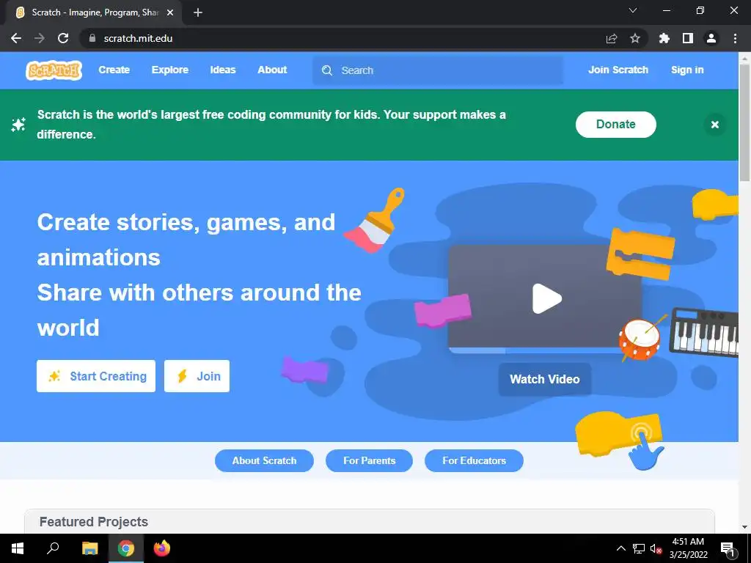Click the Join button below the headline
This screenshot has width=751, height=563.
[197, 376]
